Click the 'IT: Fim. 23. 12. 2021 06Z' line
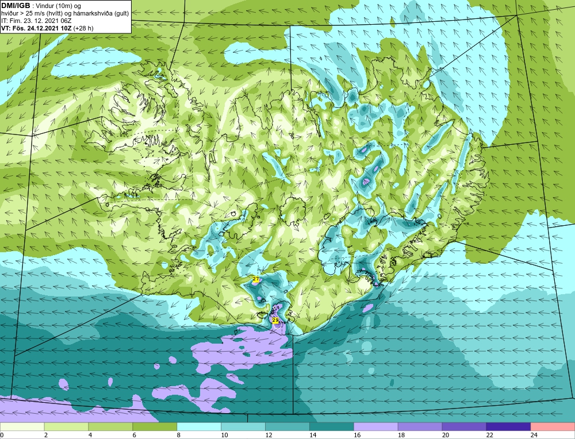The width and height of the screenshot is (575, 439). click(36, 21)
